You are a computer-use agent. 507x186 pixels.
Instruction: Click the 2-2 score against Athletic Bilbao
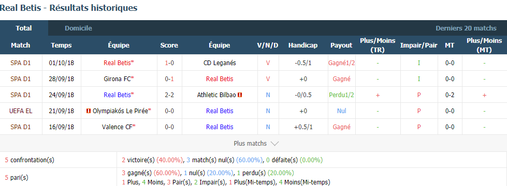click(169, 95)
